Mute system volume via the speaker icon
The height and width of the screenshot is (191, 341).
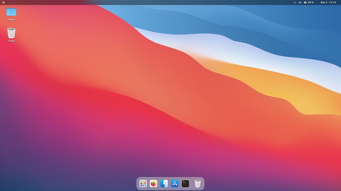(299, 2)
